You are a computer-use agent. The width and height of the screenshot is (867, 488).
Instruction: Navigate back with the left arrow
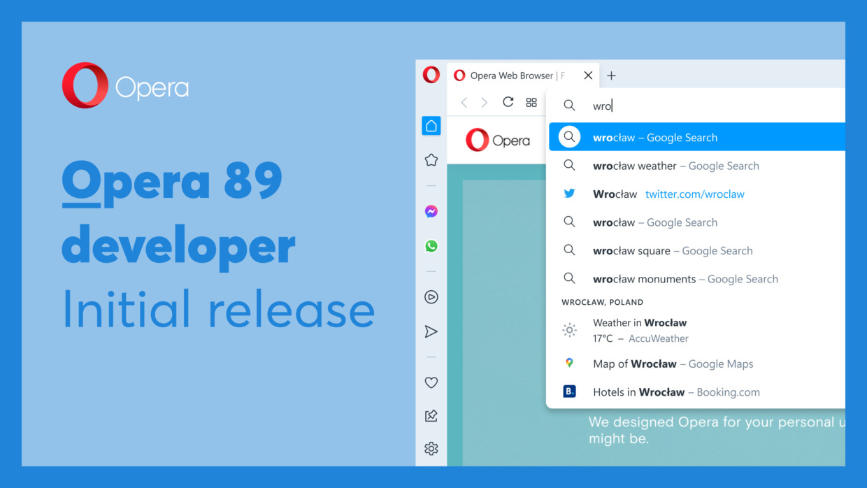[x=464, y=101]
